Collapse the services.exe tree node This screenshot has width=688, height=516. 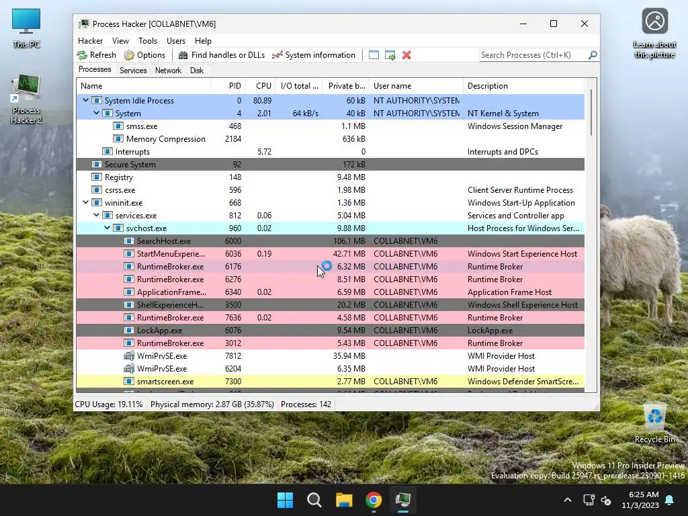click(96, 215)
